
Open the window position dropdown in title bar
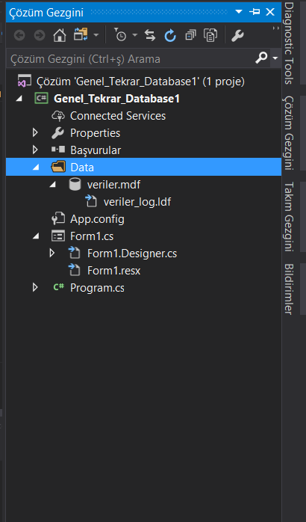(239, 12)
